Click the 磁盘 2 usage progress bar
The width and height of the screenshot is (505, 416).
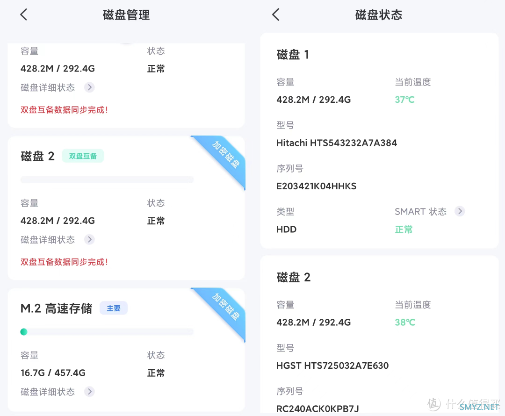[x=107, y=179]
